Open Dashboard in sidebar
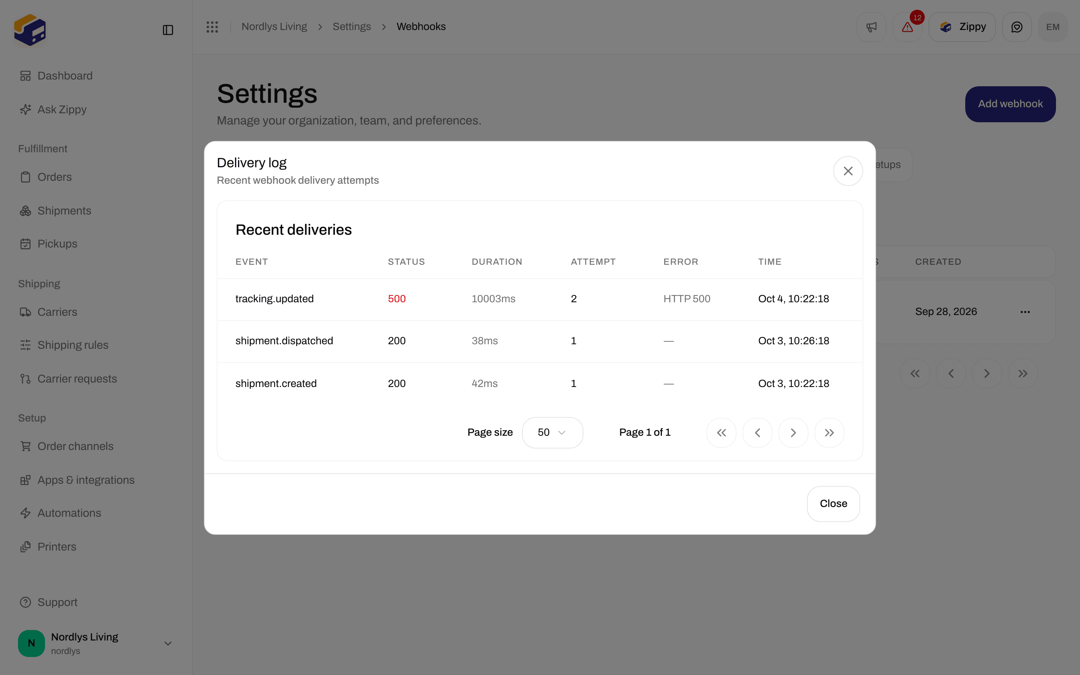This screenshot has width=1080, height=675. 96,76
